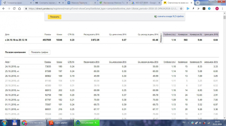The image size is (226, 126).
Task: Open the Chrome menu three dots
Action: 223,9
